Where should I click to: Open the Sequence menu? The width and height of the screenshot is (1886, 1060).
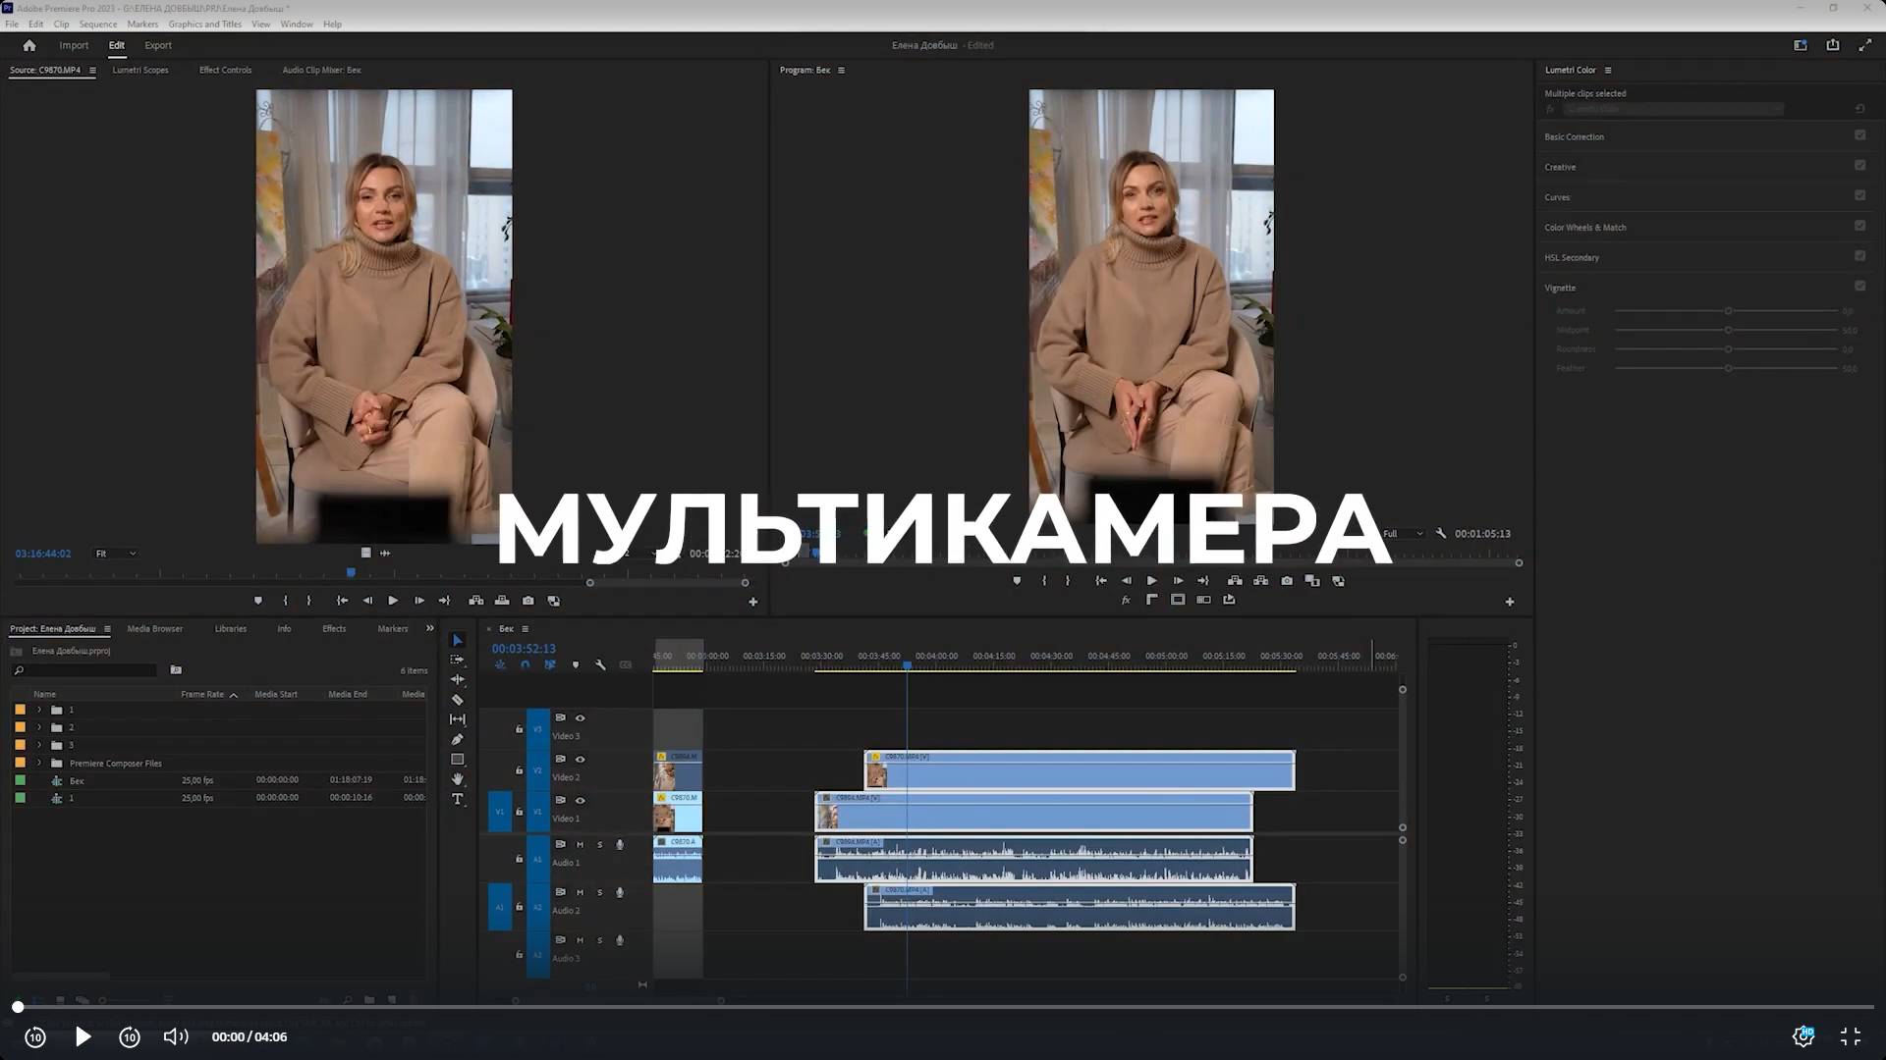[97, 24]
